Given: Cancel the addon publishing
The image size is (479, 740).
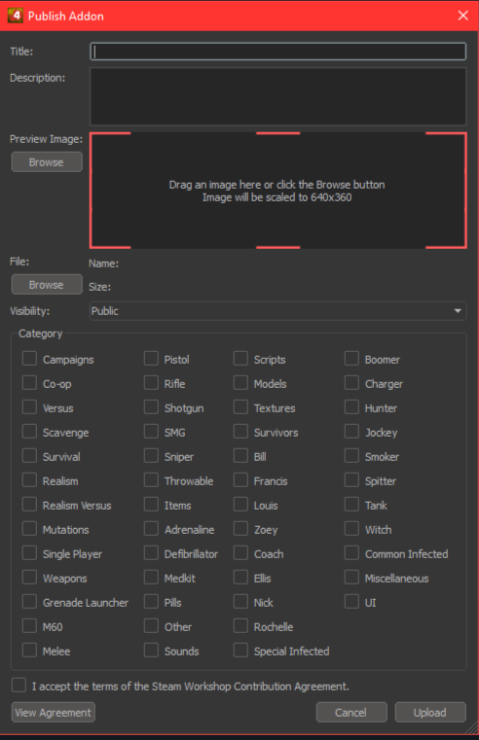Looking at the screenshot, I should [351, 713].
